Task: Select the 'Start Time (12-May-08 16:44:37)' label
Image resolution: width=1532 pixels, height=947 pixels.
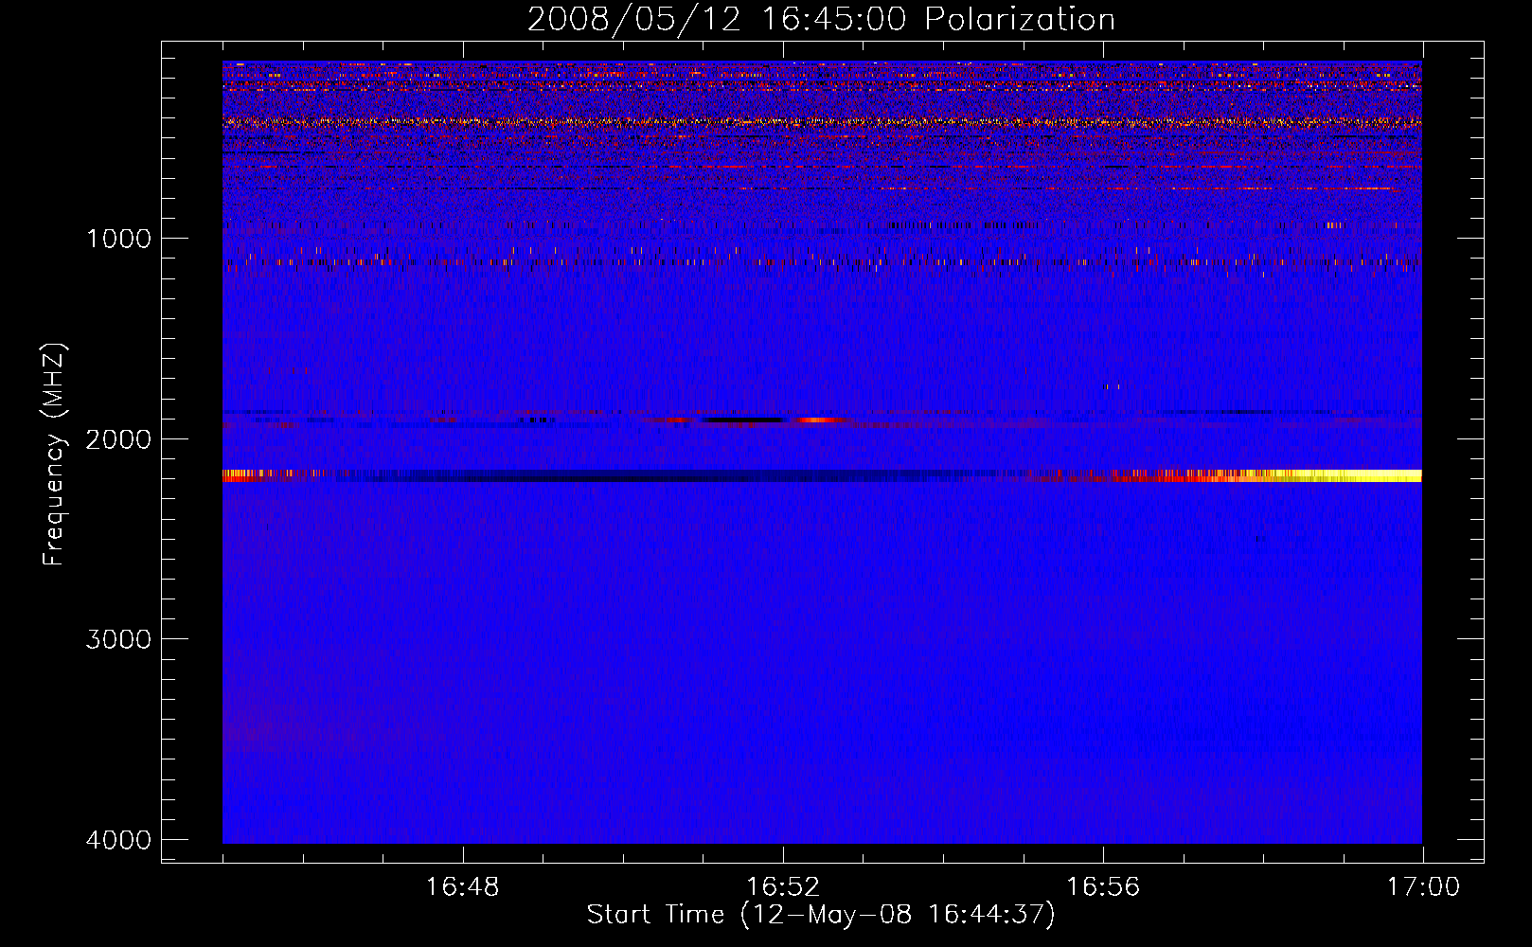Action: click(x=821, y=915)
